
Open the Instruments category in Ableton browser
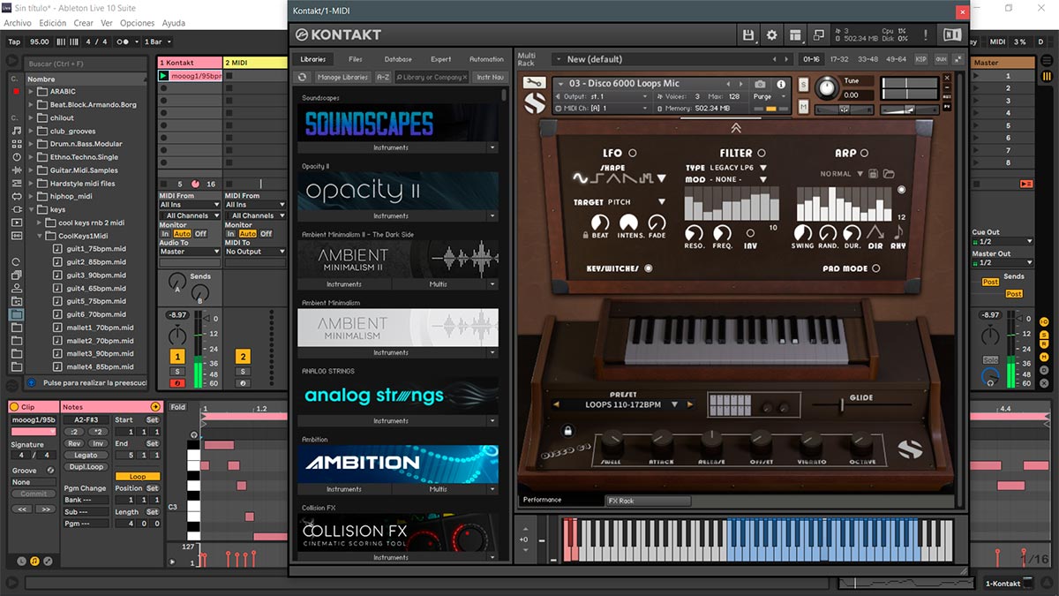click(x=17, y=157)
